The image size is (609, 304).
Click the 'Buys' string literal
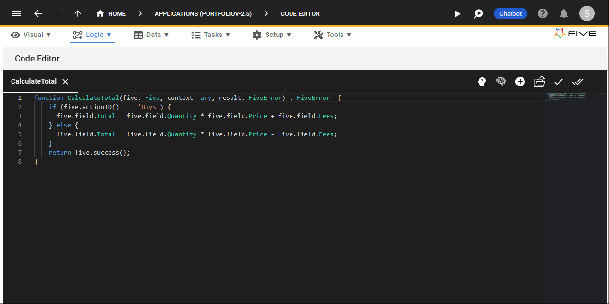tap(149, 107)
